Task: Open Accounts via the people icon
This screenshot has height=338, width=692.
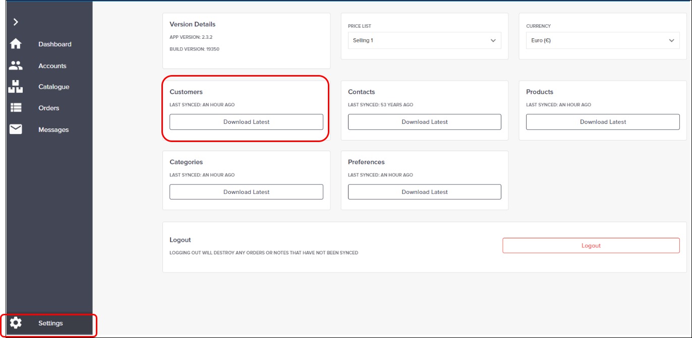Action: (16, 65)
